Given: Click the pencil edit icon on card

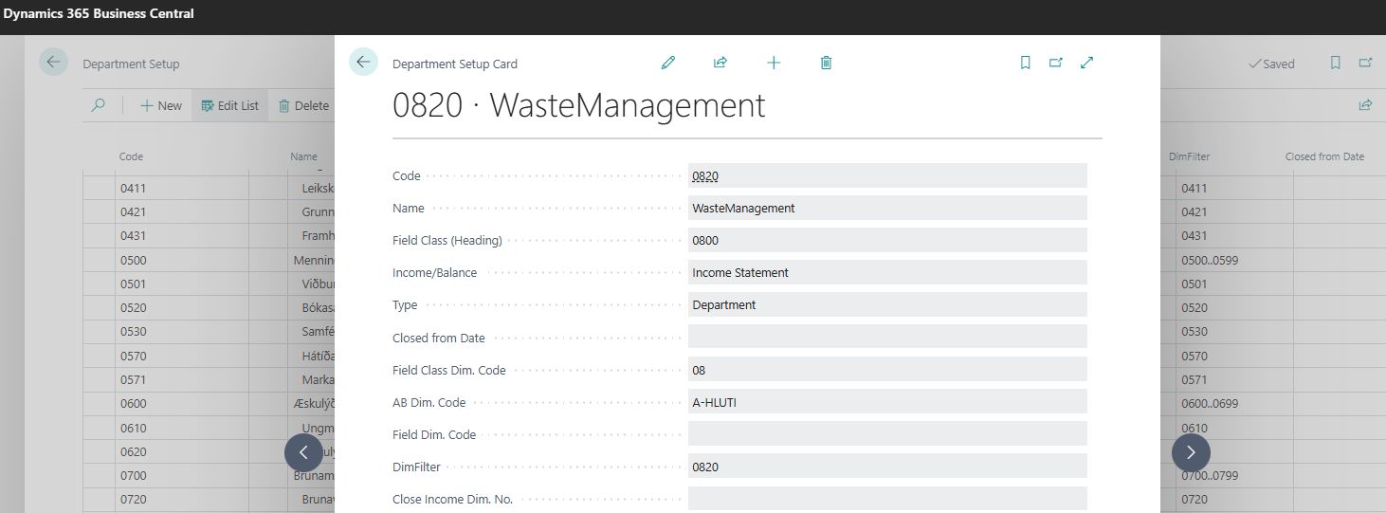Looking at the screenshot, I should pos(668,63).
